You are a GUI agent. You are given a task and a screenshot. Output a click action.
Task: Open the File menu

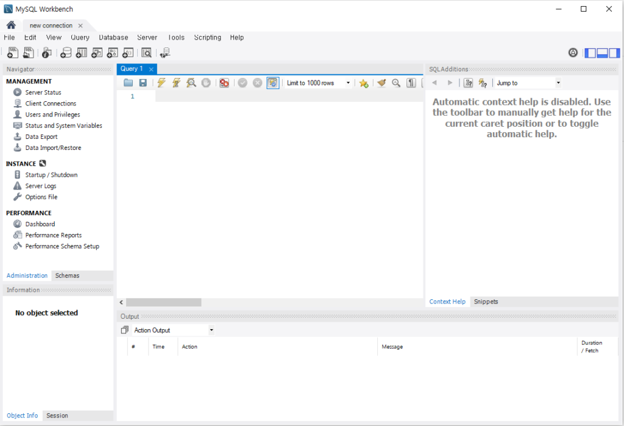tap(9, 37)
